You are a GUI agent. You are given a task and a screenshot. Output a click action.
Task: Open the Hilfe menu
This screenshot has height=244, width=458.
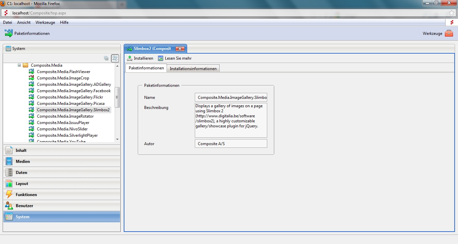coord(64,22)
